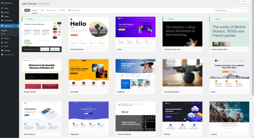This screenshot has height=138, width=254.
Task: Switch to the Popular tab
Action: click(x=35, y=10)
